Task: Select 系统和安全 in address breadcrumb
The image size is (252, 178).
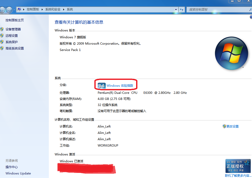Action: coord(53,9)
